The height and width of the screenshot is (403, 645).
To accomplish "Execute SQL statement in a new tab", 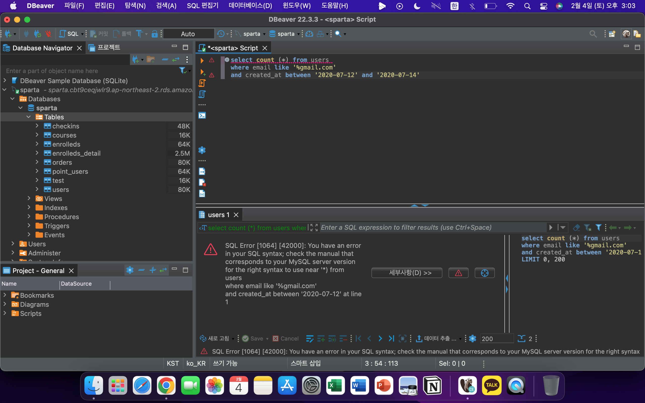I will click(x=202, y=72).
